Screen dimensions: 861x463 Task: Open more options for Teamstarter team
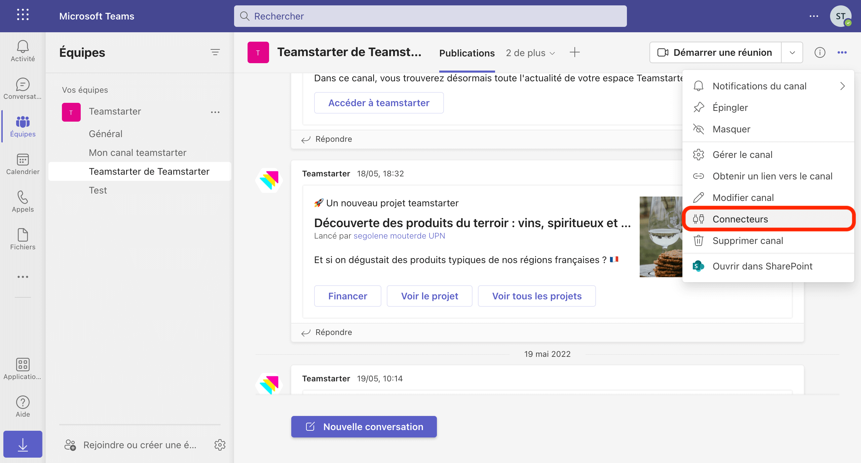pos(215,112)
